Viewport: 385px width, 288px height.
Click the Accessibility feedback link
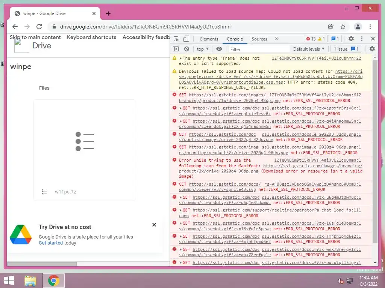click(x=146, y=37)
